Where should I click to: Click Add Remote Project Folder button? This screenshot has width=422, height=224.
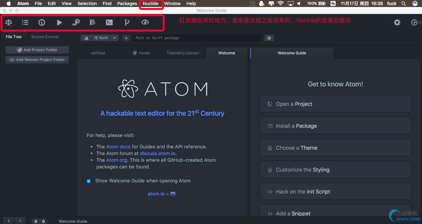(x=37, y=60)
